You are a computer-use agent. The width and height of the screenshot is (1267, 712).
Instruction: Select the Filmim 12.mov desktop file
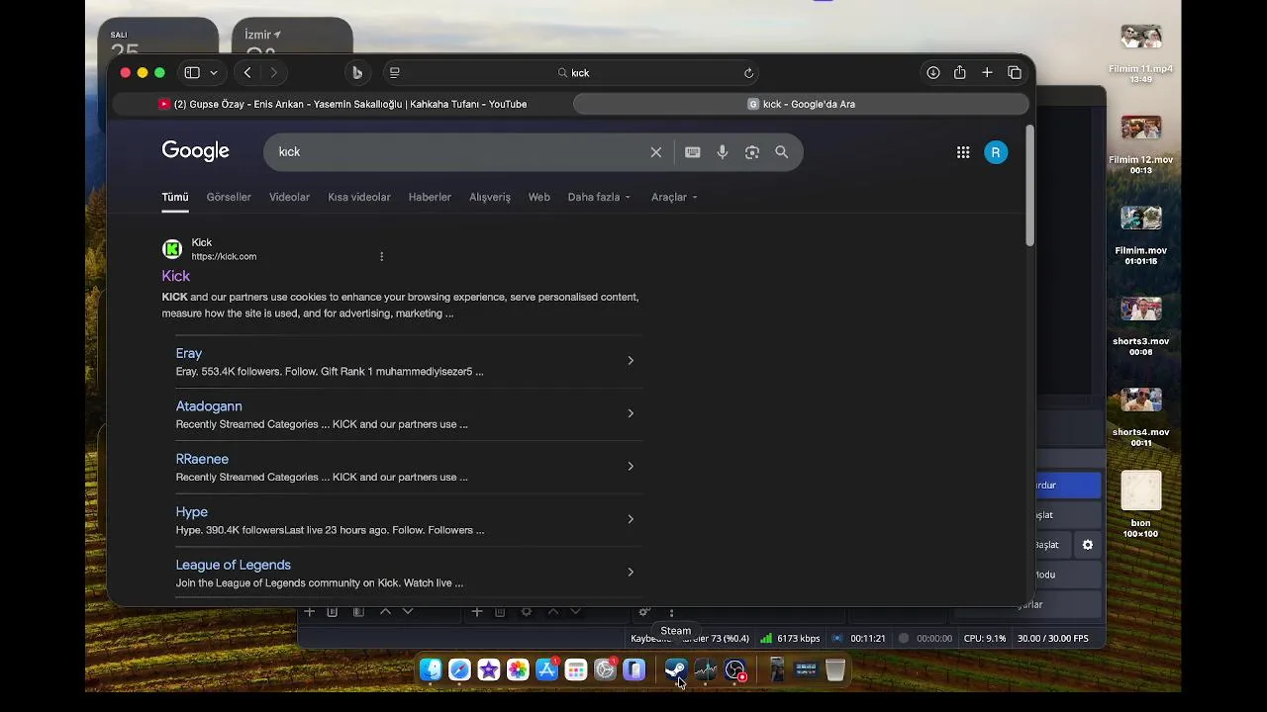(x=1141, y=144)
